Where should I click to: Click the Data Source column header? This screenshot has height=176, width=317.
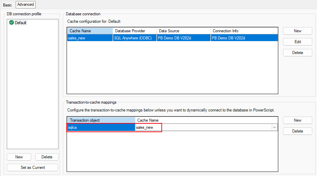(183, 31)
